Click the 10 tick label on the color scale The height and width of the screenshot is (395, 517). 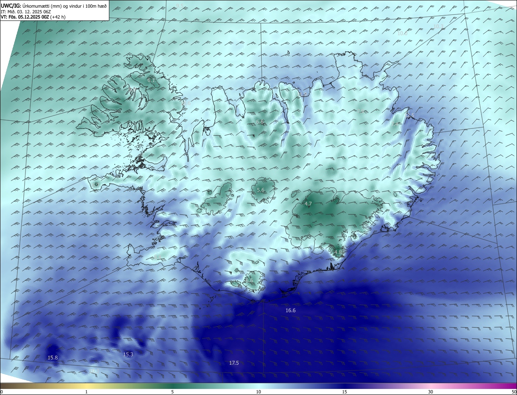[258, 392]
